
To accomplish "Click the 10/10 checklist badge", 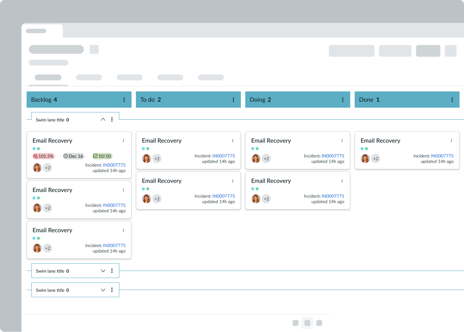I will tap(102, 156).
